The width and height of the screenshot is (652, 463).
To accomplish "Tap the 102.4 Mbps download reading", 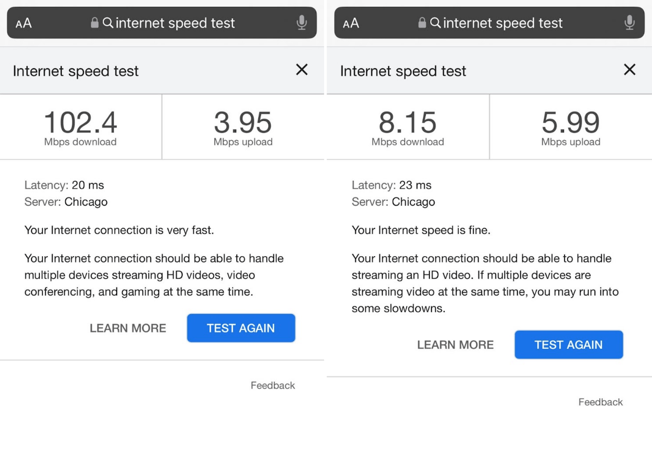I will (x=81, y=123).
